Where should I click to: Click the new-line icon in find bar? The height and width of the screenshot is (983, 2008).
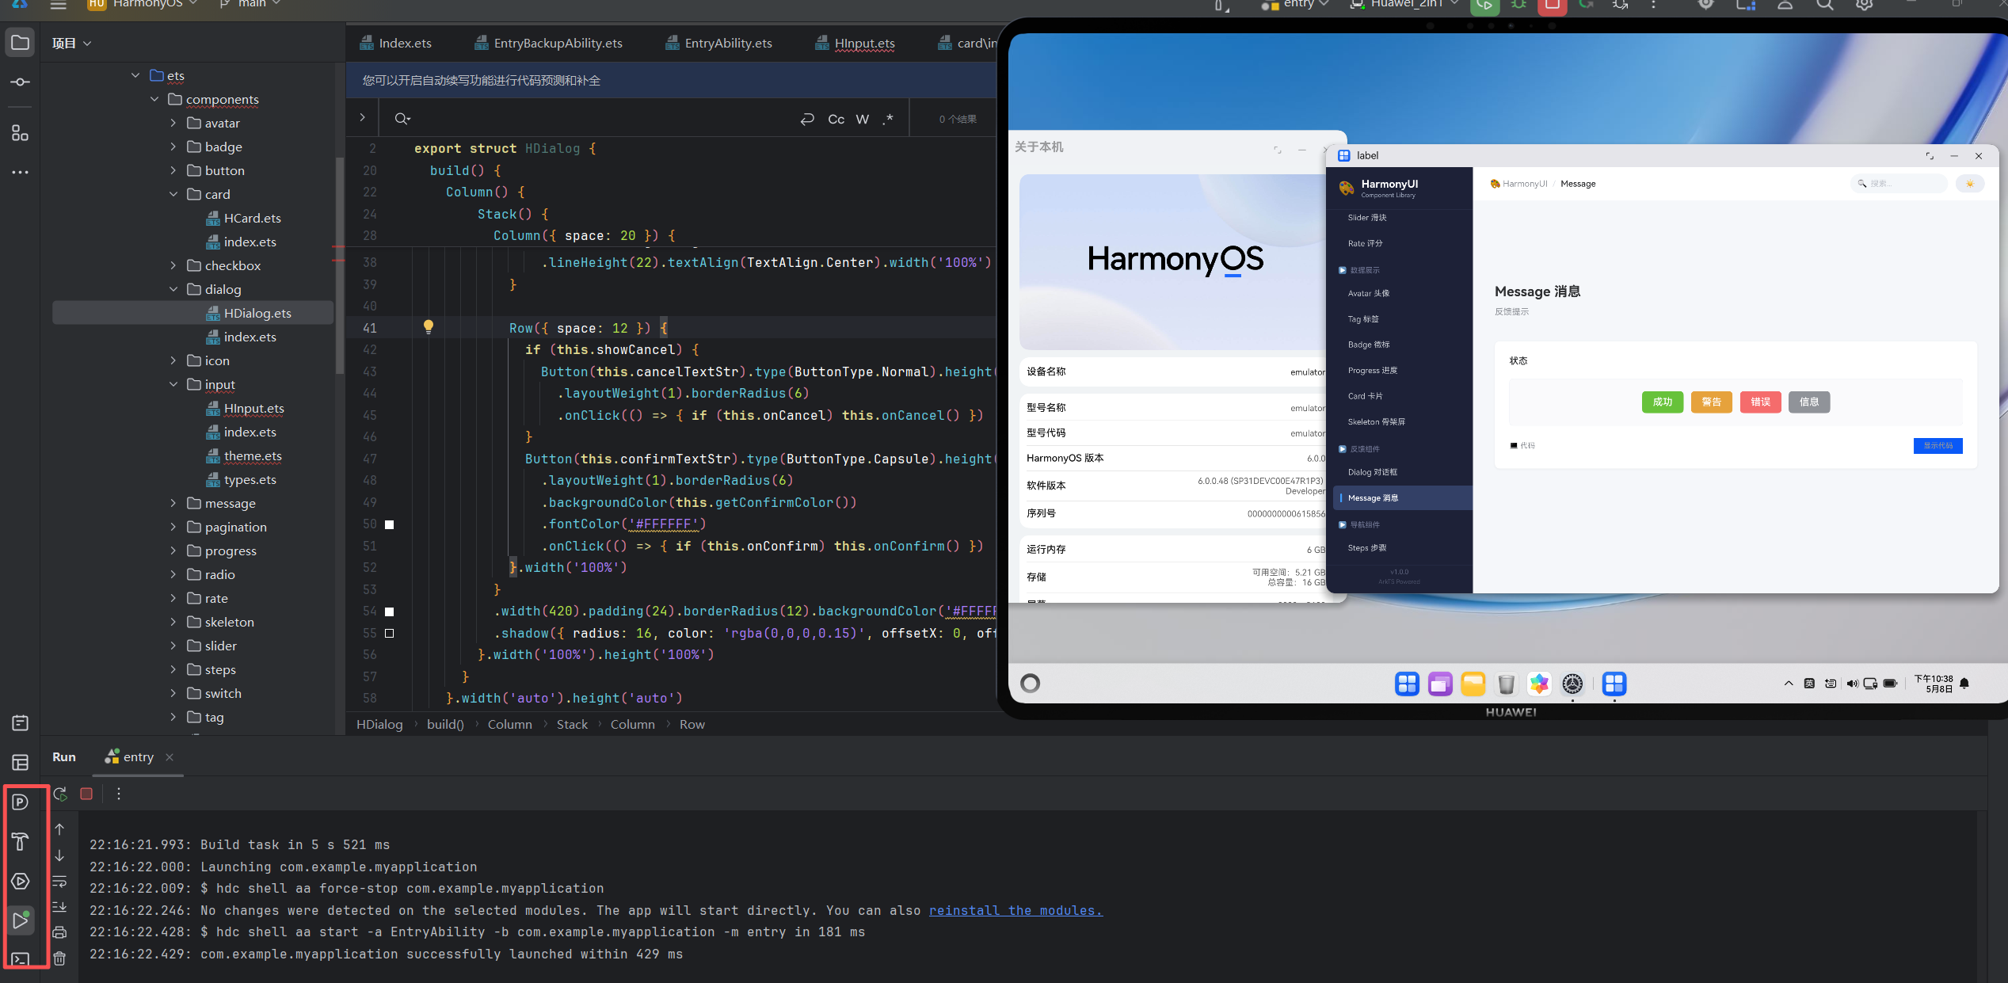tap(807, 119)
